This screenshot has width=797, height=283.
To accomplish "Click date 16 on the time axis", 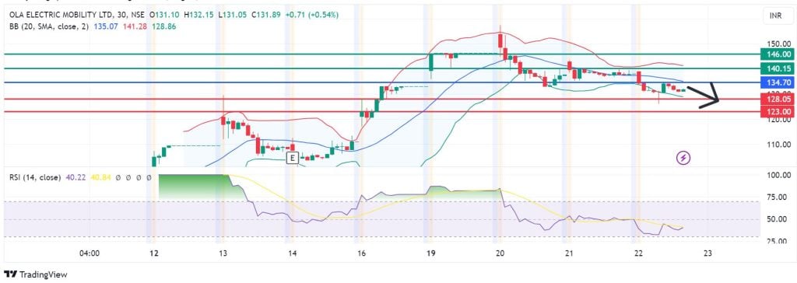I will point(361,253).
